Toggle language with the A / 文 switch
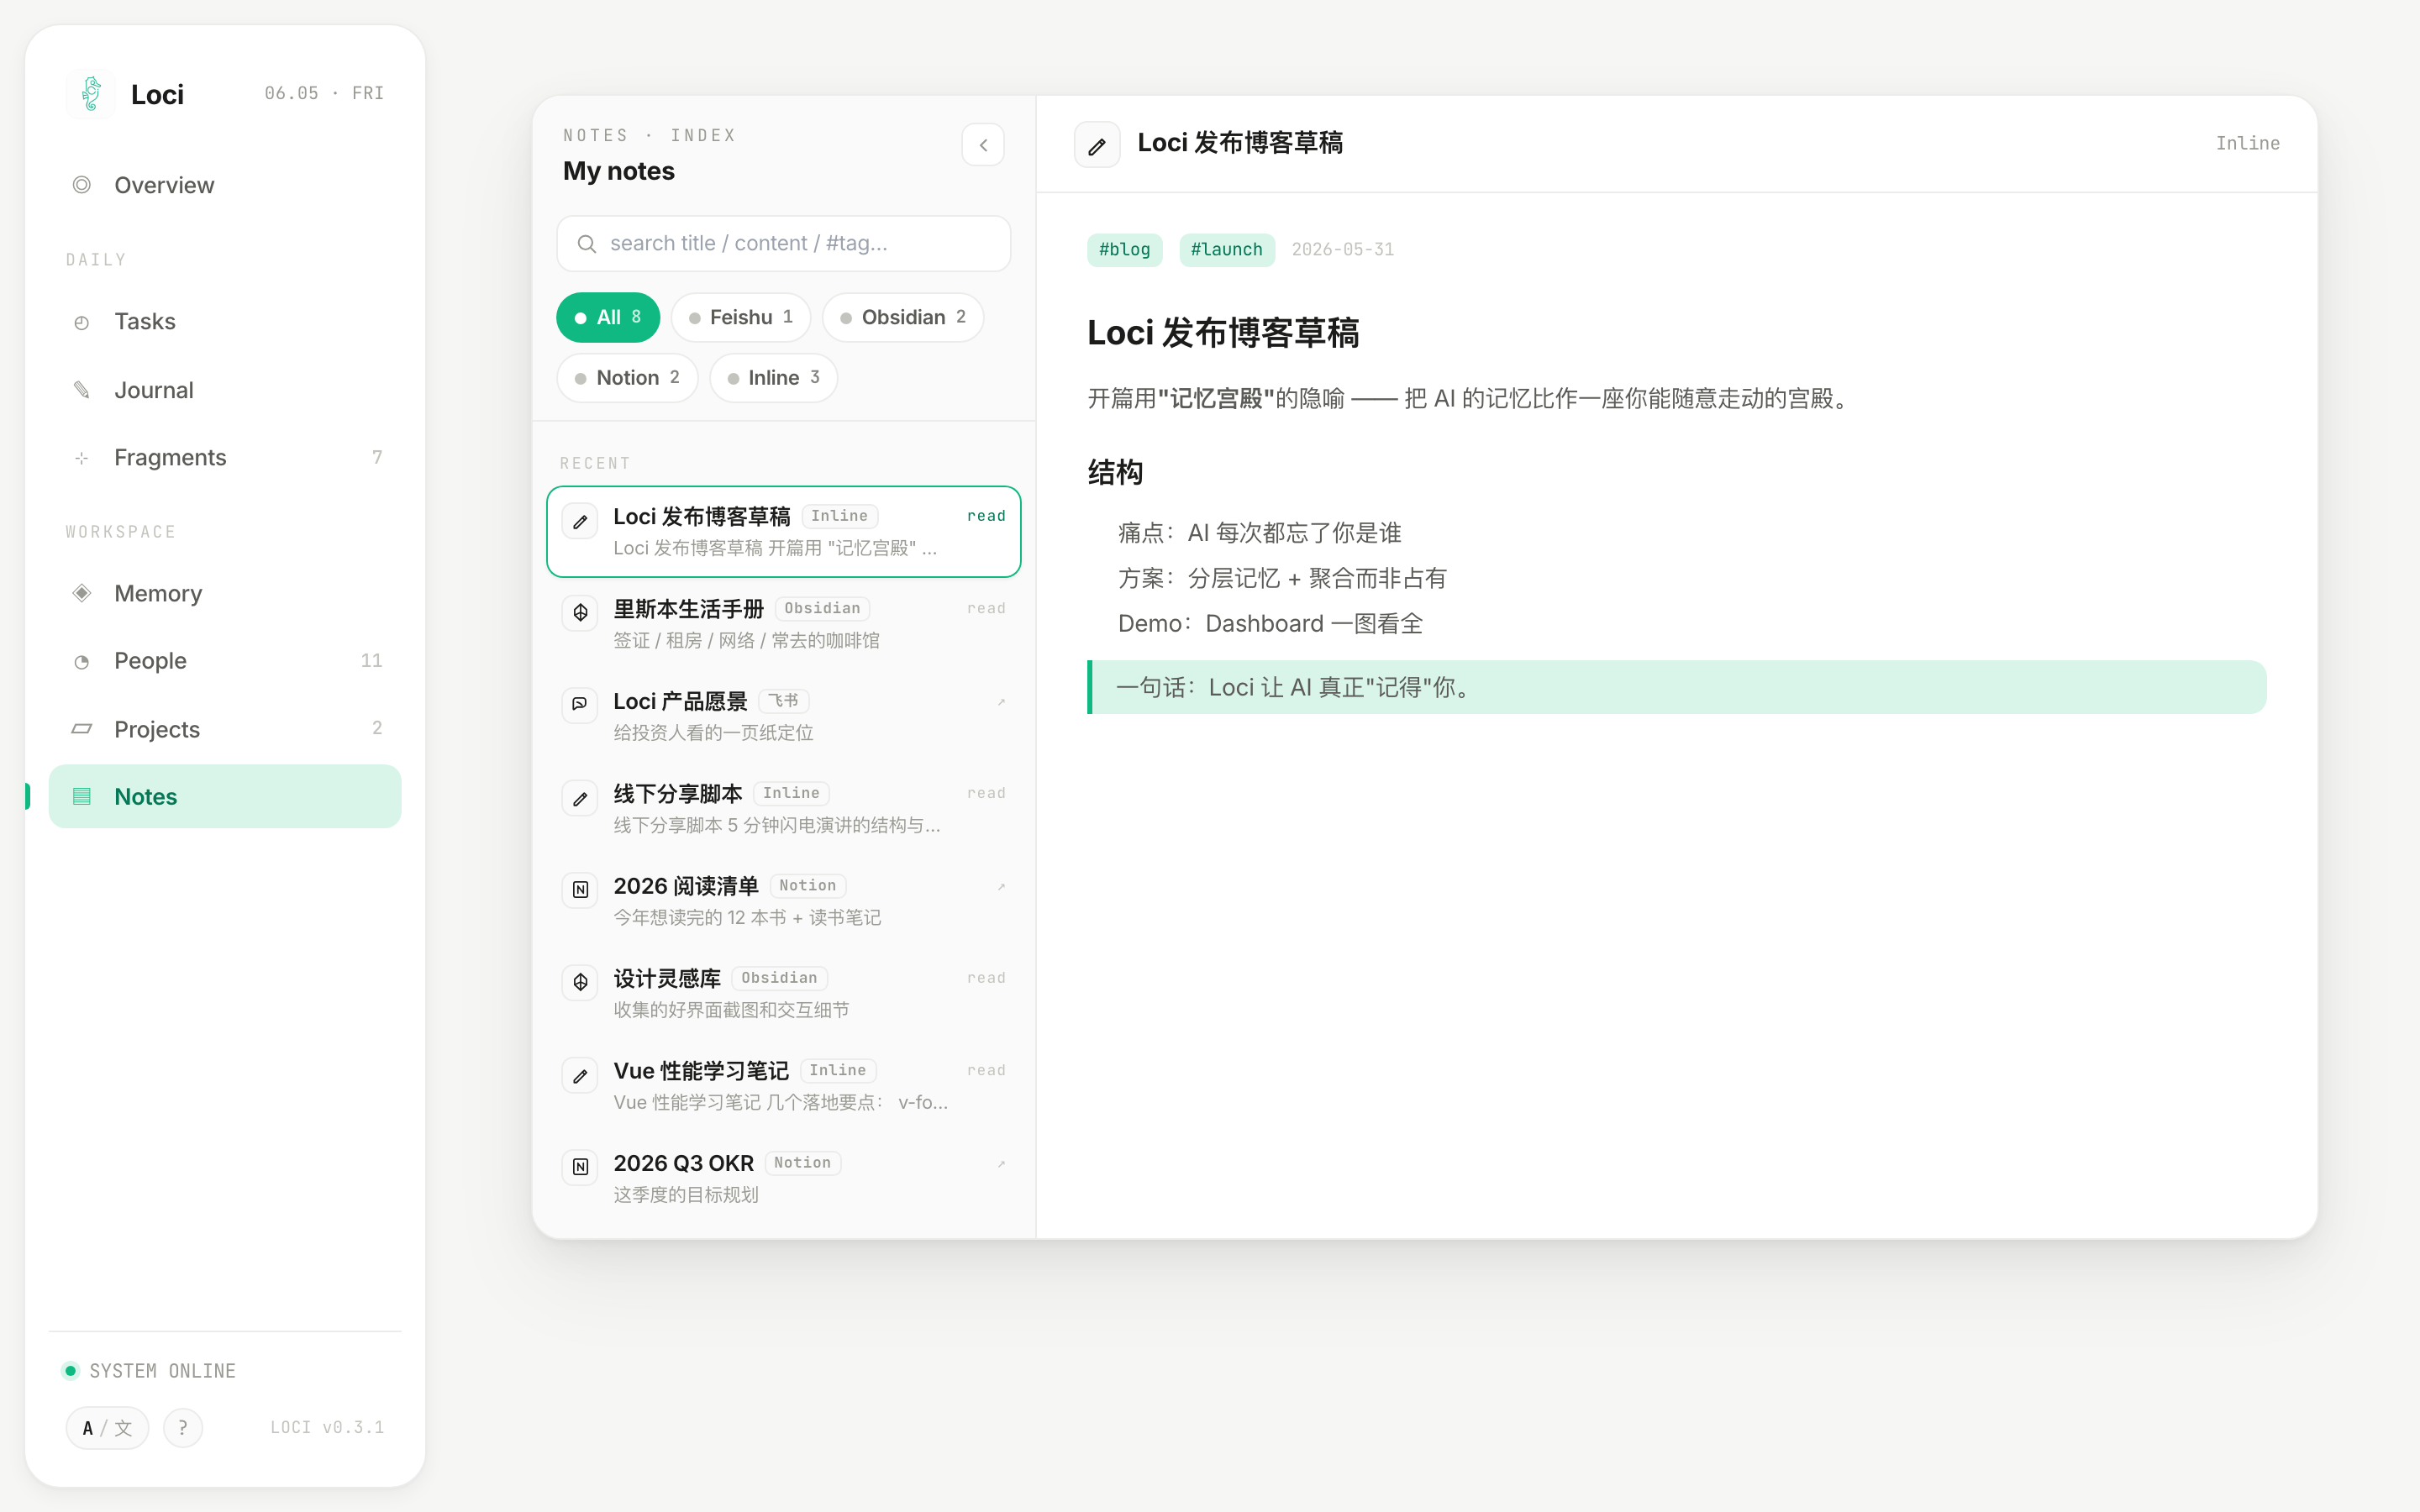 [107, 1428]
